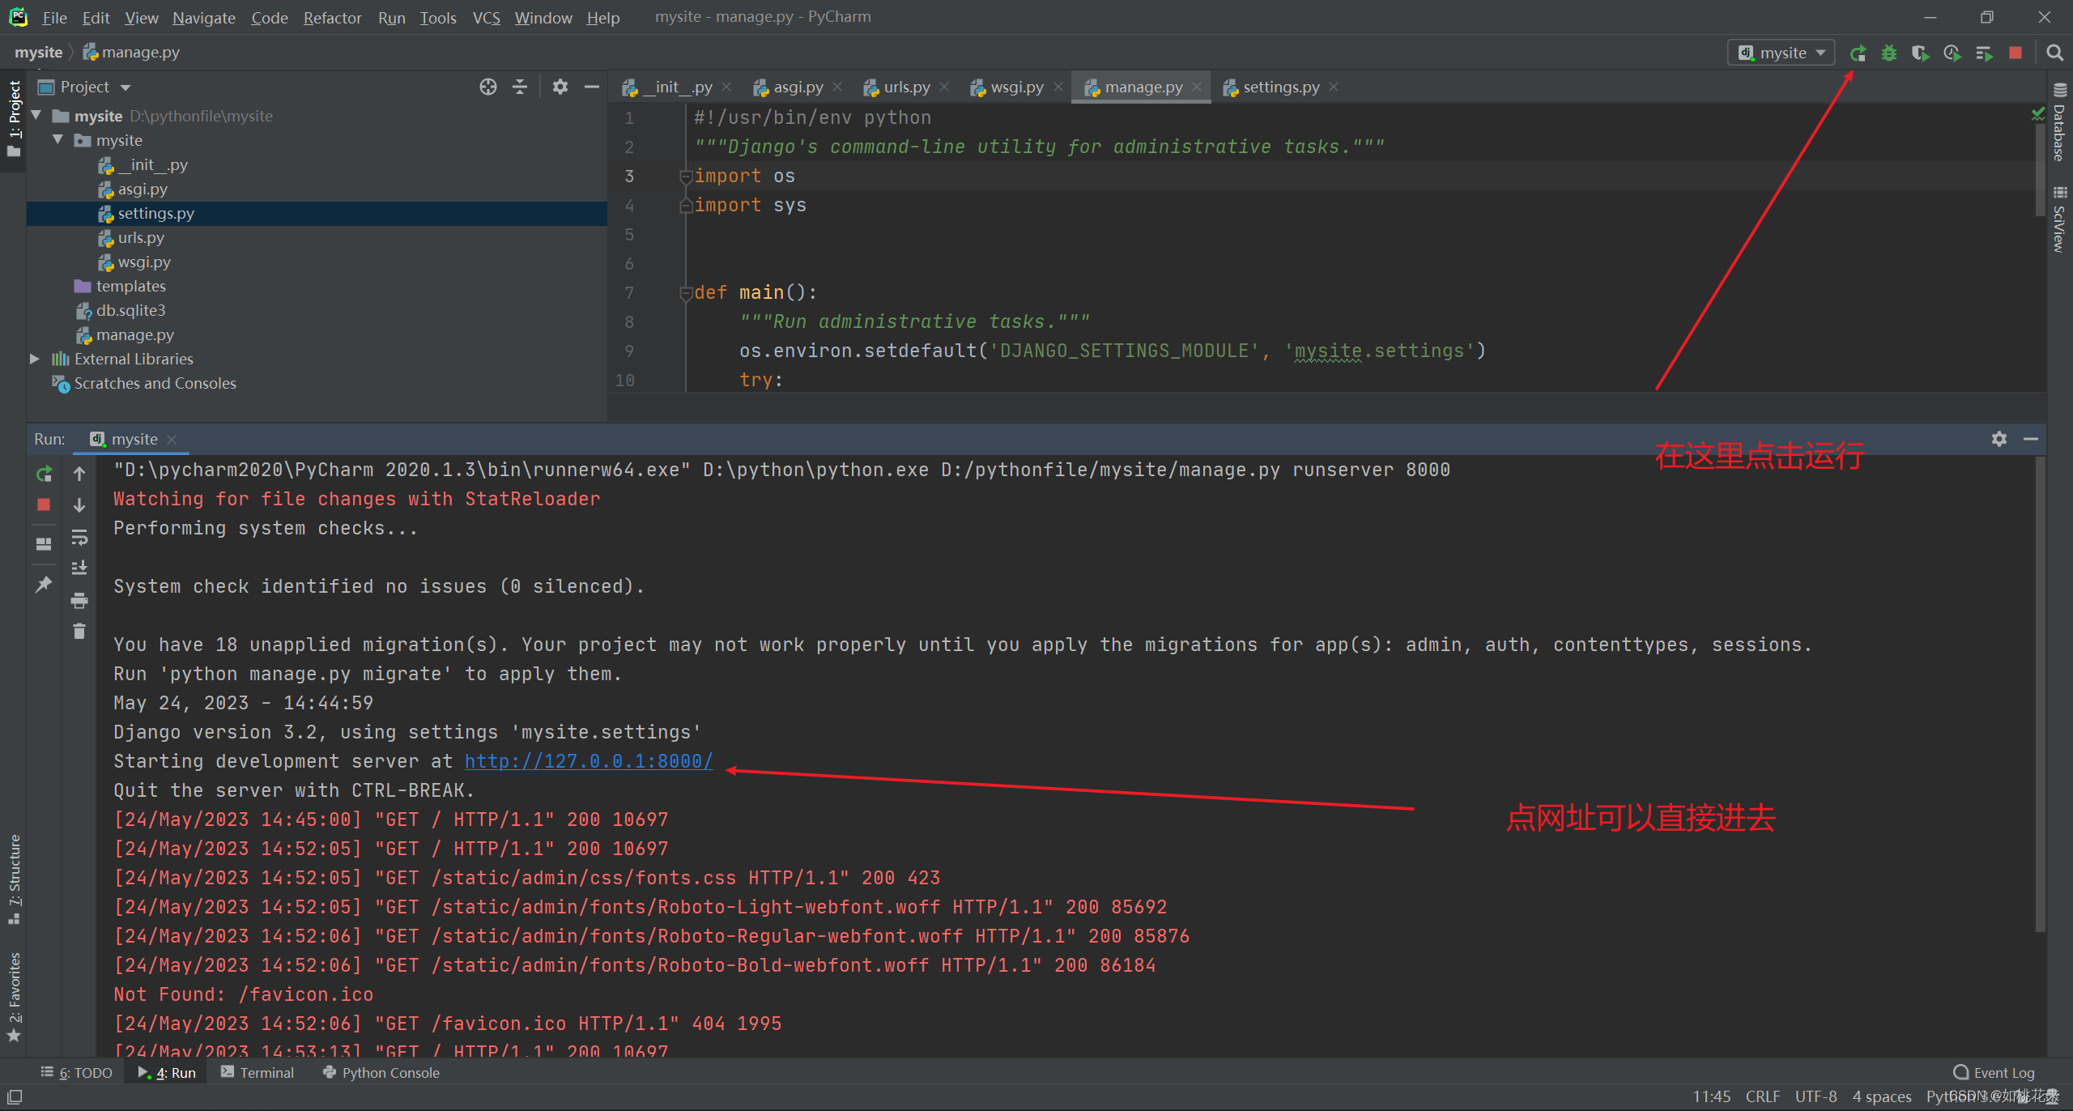
Task: Collapse the mysite root project folder
Action: pos(36,116)
